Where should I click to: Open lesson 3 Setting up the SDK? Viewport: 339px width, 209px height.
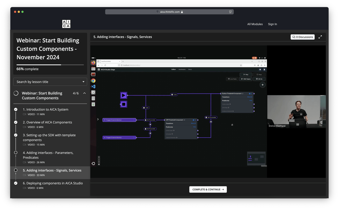click(x=49, y=137)
